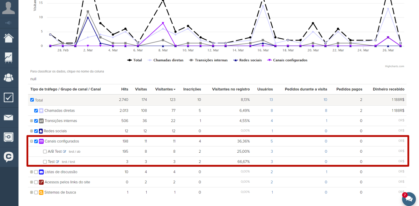Click the user avatar in sidebar
This screenshot has width=419, height=206.
[9, 8]
